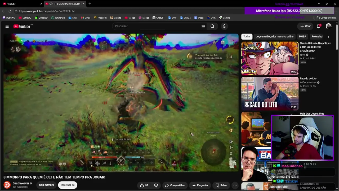Image resolution: width=339 pixels, height=191 pixels.
Task: Open the Deathweaver channel name link
Action: pos(21,183)
